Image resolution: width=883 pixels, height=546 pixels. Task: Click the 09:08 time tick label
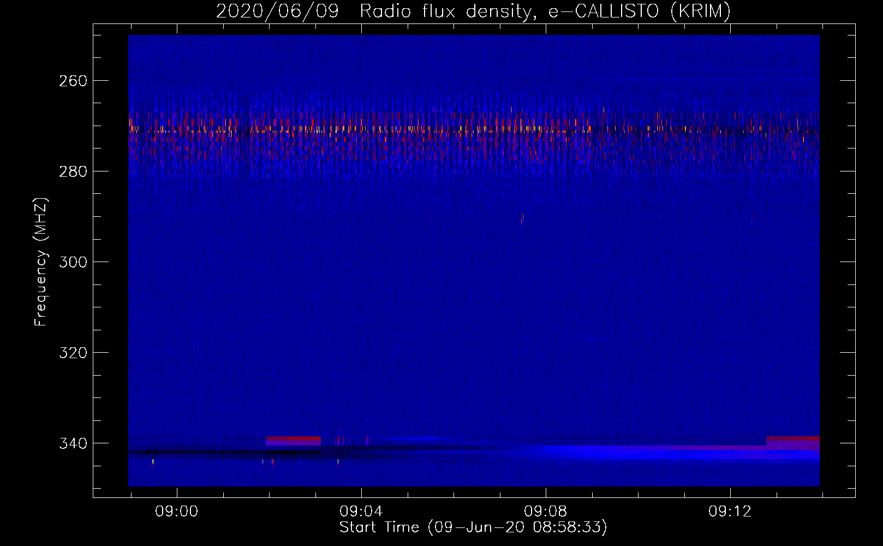(x=546, y=512)
